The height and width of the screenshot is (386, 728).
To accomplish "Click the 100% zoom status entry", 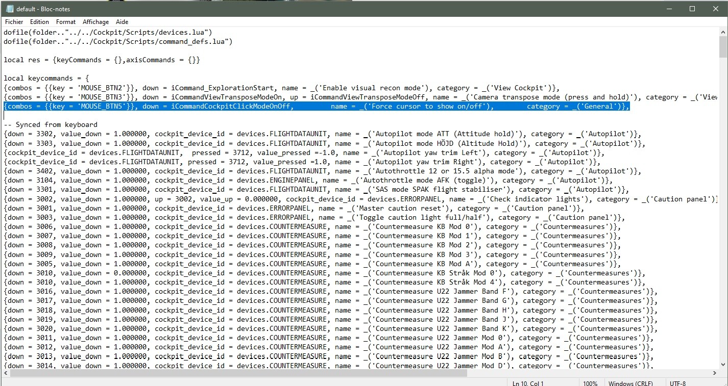I will [590, 383].
